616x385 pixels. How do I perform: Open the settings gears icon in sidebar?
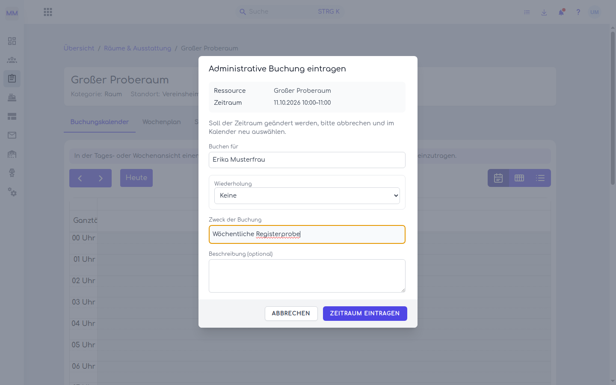[x=12, y=192]
